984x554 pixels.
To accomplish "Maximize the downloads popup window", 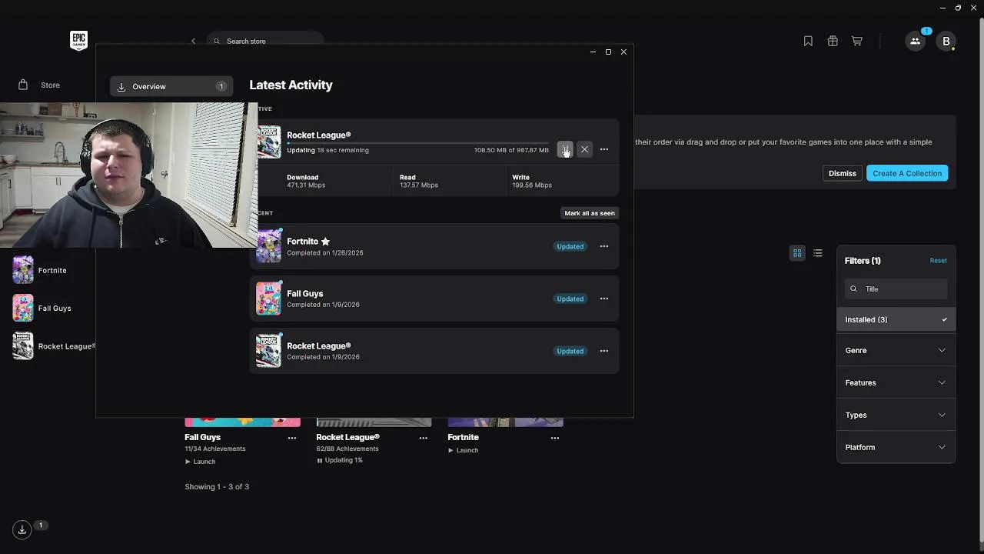I will (x=608, y=52).
